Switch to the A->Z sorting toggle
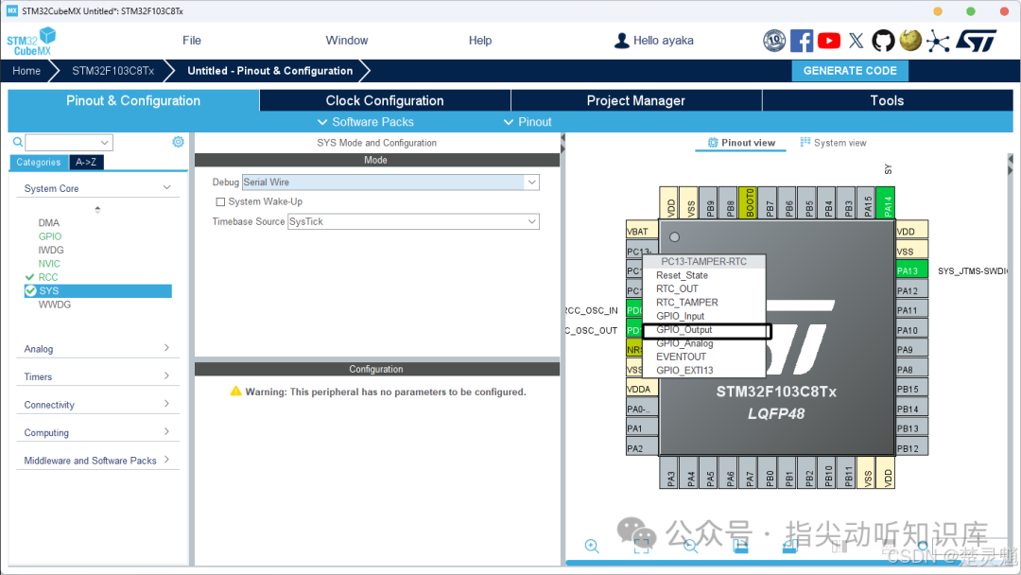 click(x=86, y=162)
